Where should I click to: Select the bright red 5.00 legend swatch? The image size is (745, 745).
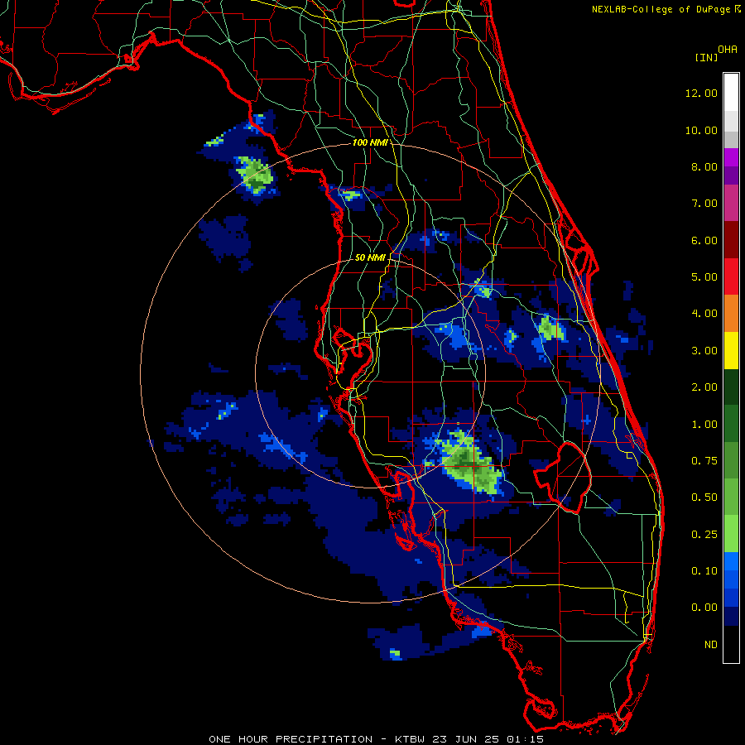(x=731, y=276)
